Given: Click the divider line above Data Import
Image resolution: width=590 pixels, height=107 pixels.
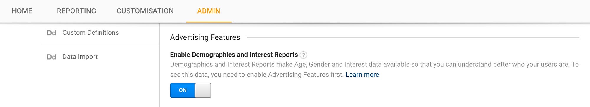Looking at the screenshot, I should [100, 45].
